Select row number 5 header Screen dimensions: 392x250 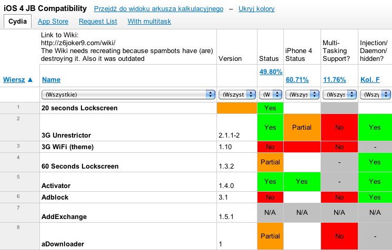[x=19, y=182]
